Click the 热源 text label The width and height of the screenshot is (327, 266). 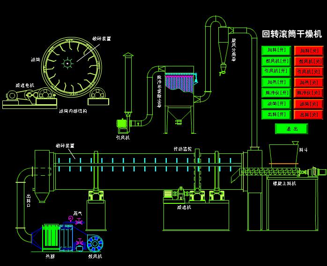tap(50, 257)
